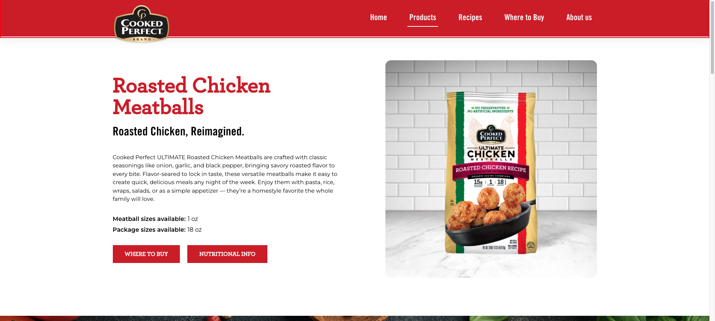Screen dimensions: 715x321
Task: Click the Cooked Perfect logo on package
Action: pos(491,135)
